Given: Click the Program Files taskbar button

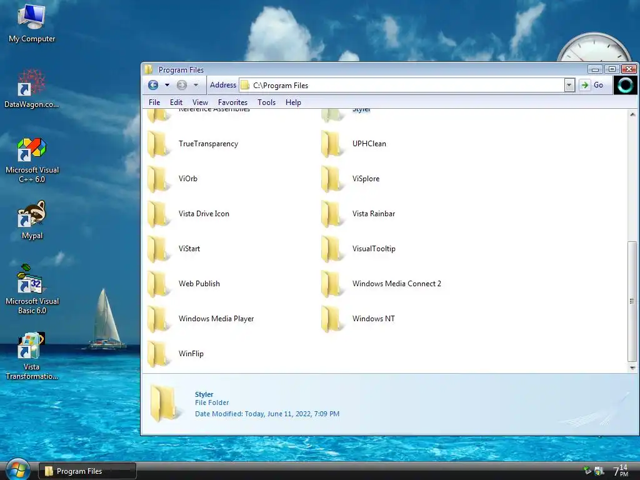Looking at the screenshot, I should pyautogui.click(x=87, y=471).
